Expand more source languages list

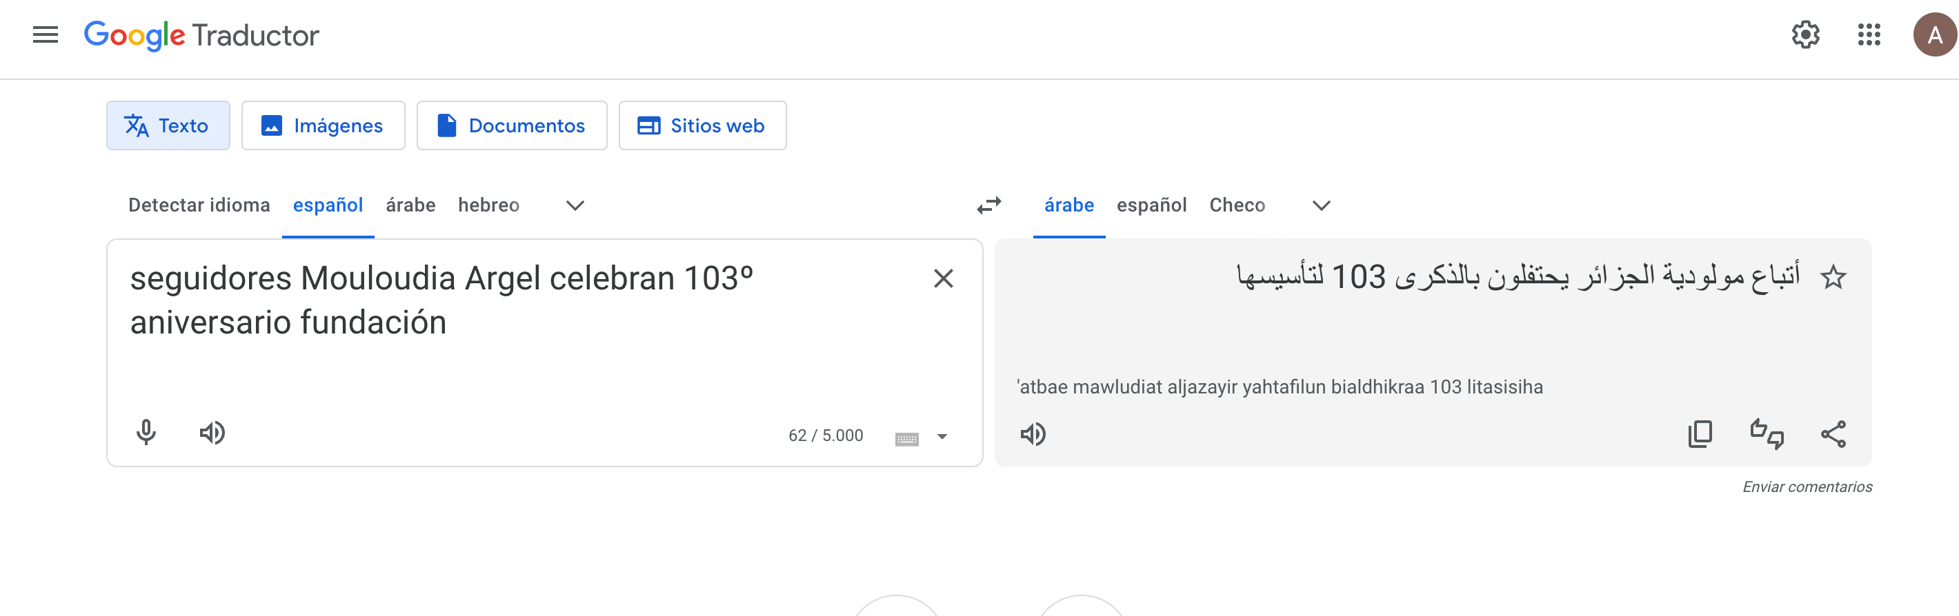tap(575, 205)
